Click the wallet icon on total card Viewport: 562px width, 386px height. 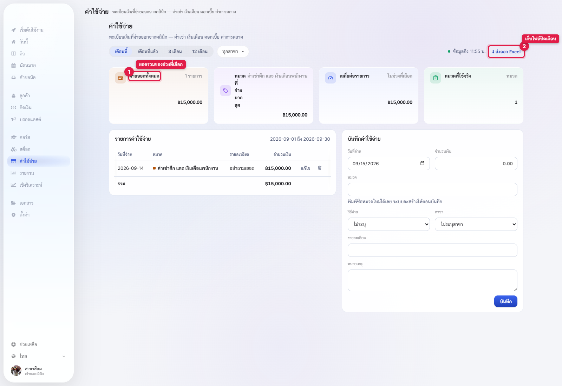click(120, 78)
